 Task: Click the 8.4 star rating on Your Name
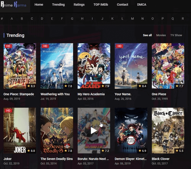click(142, 86)
